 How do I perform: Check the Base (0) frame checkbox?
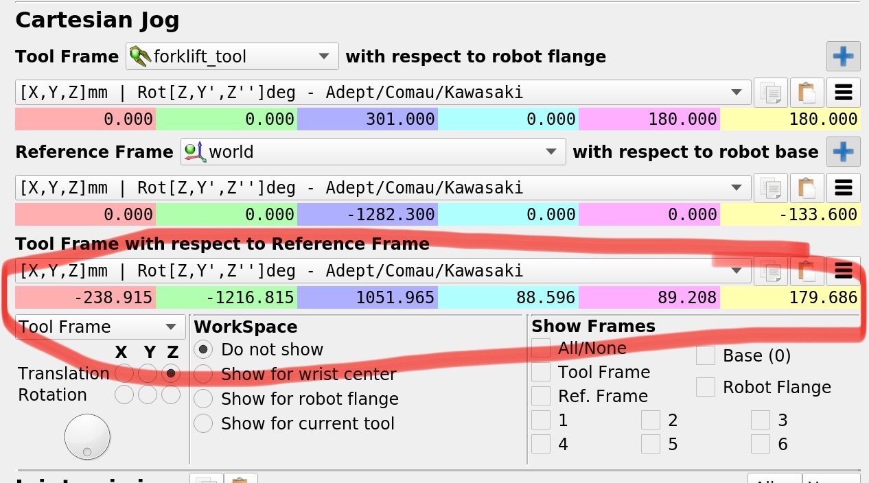pyautogui.click(x=706, y=355)
